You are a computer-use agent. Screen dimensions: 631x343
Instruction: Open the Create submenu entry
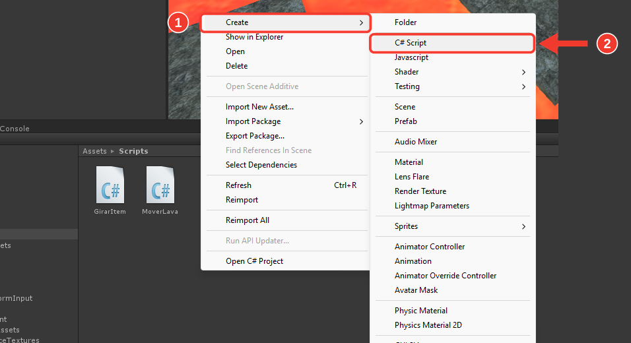[285, 22]
